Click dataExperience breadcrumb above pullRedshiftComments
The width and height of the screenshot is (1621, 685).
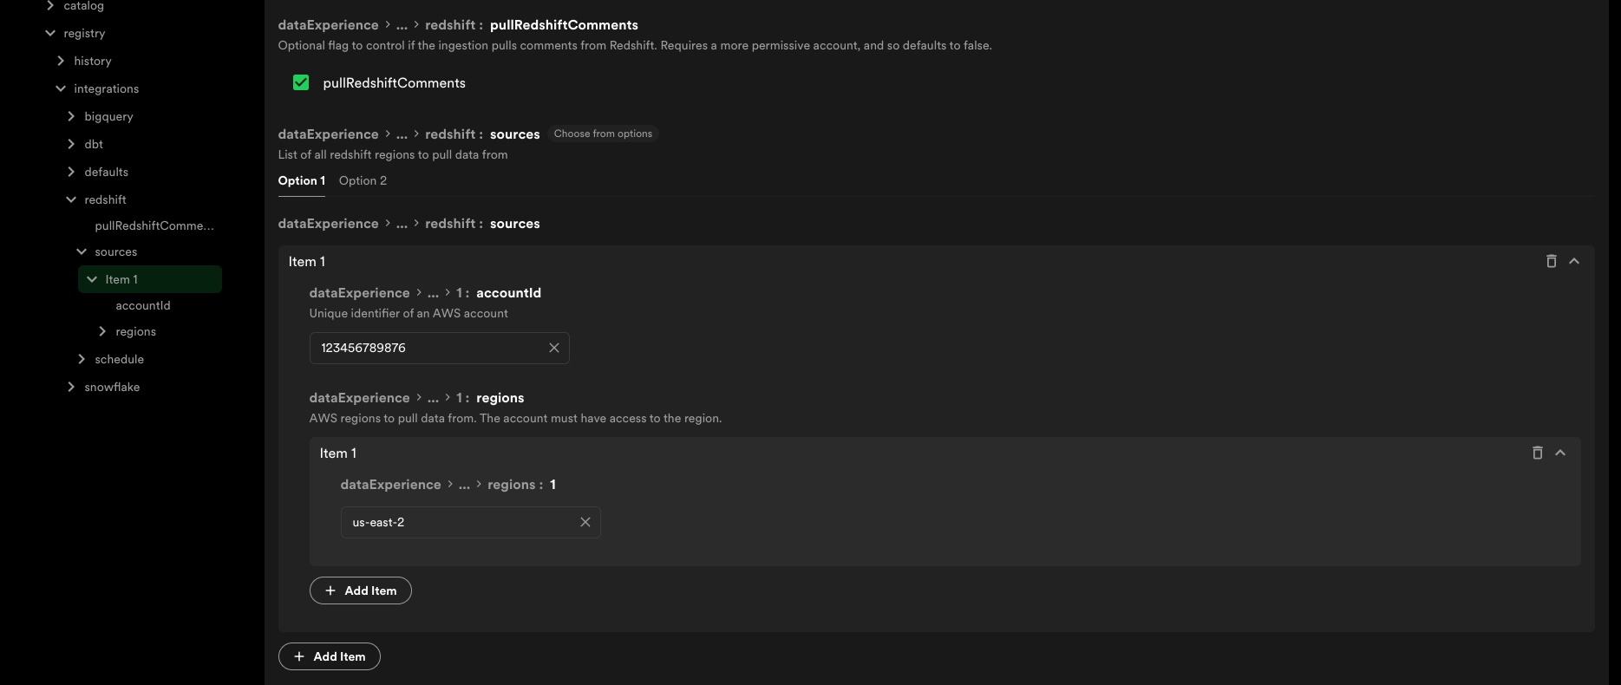click(328, 25)
